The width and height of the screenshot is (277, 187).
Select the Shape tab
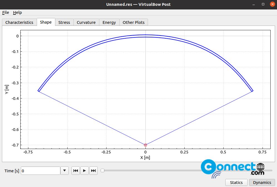coord(46,22)
